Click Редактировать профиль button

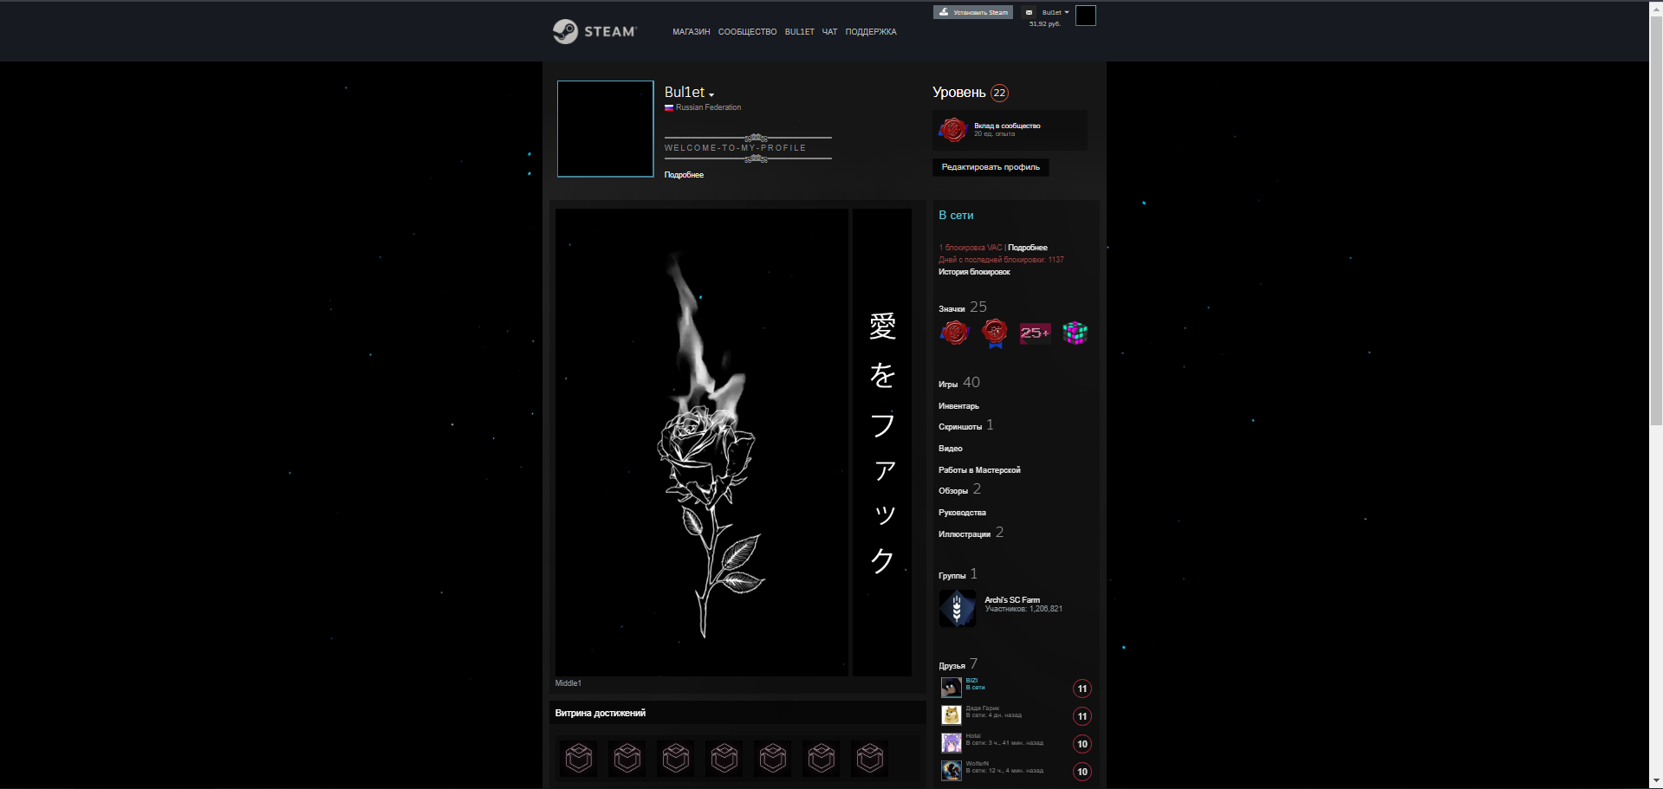[x=991, y=167]
